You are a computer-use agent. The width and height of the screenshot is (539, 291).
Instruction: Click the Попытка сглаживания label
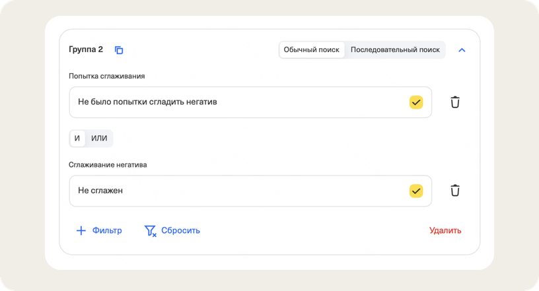tap(107, 76)
